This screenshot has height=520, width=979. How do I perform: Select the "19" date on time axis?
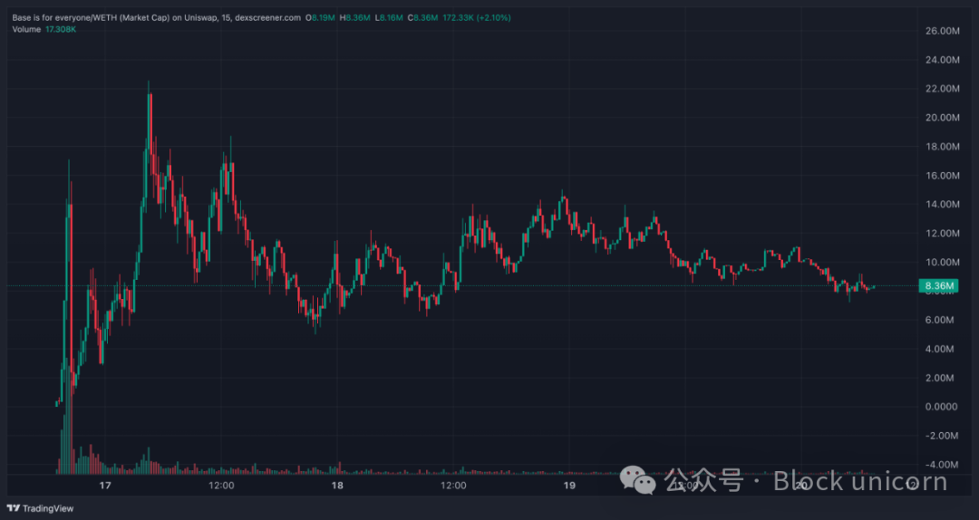568,485
